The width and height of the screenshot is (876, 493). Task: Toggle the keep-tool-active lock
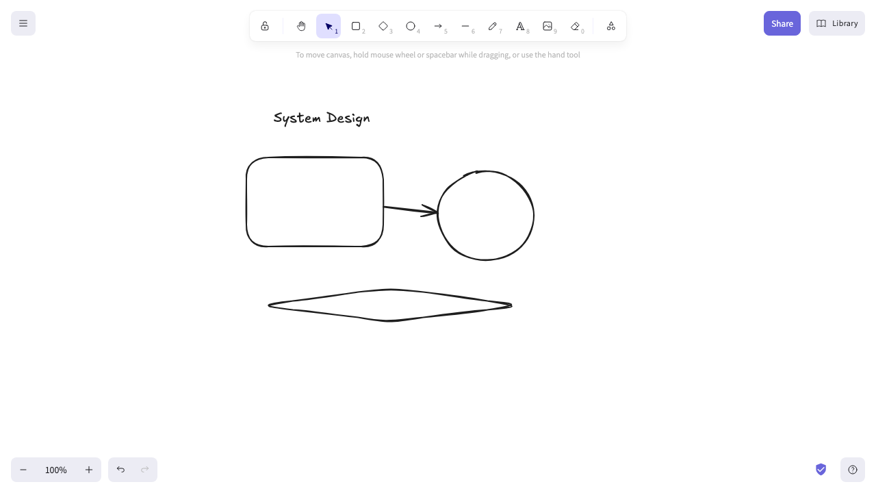pyautogui.click(x=265, y=26)
